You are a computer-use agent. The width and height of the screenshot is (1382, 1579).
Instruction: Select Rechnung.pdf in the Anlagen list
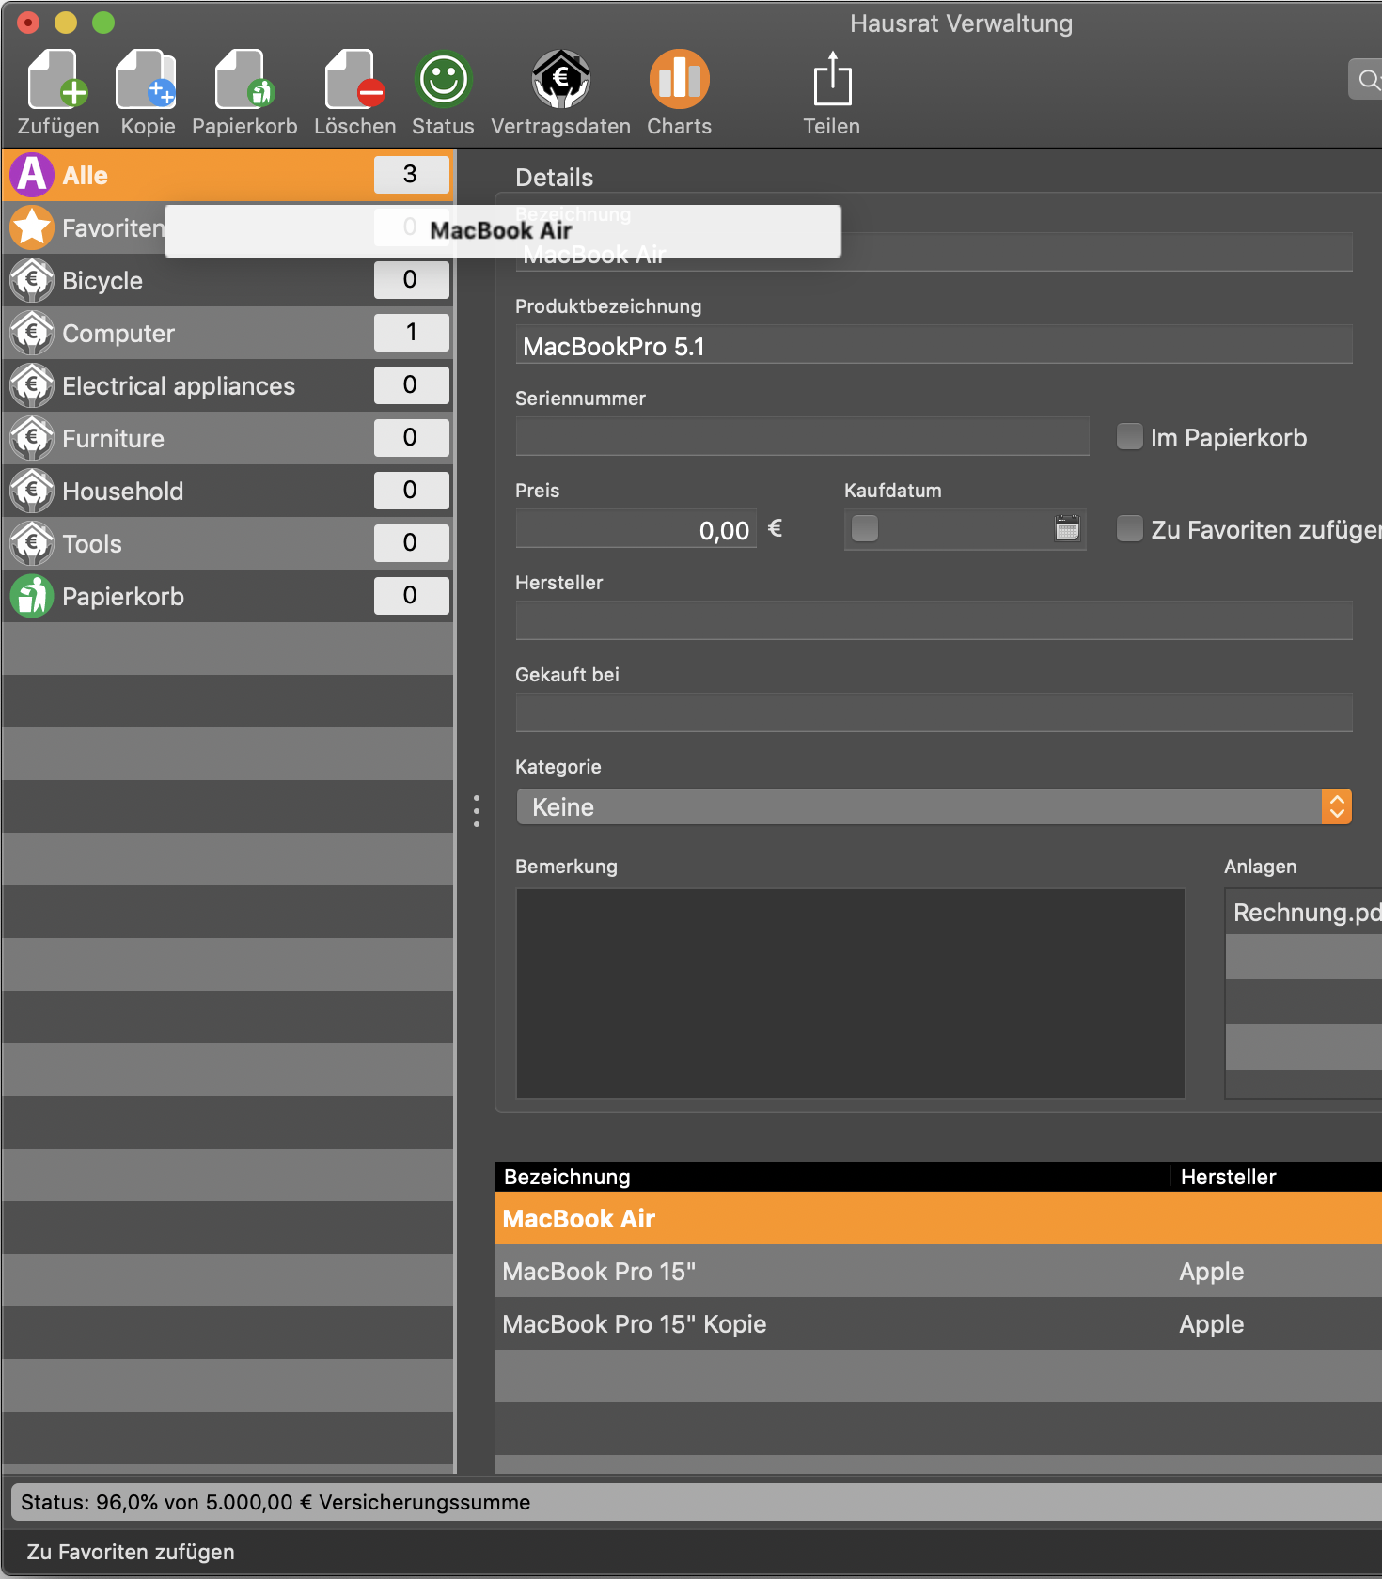click(1304, 912)
